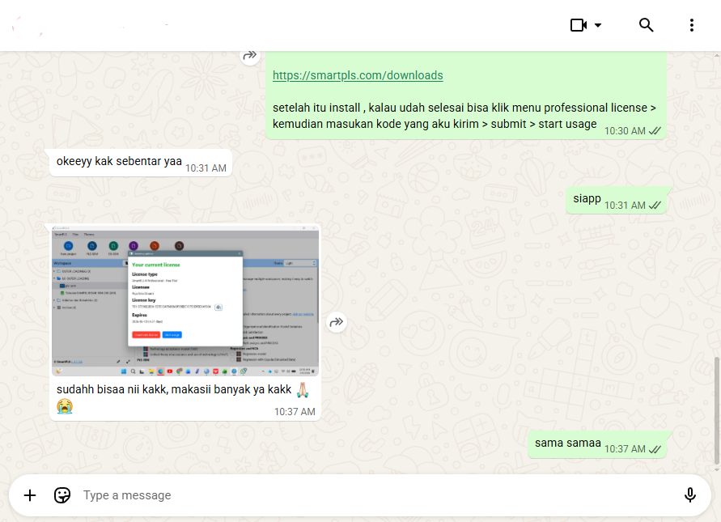721x522 pixels.
Task: Select the 'sama samaa' message bubble
Action: [x=598, y=444]
